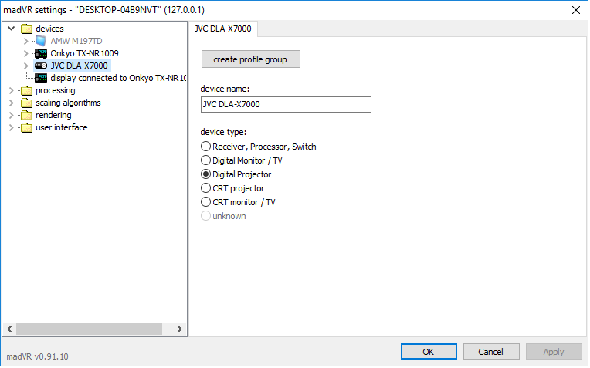Screen dimensions: 590x368
Task: Click the Cancel button
Action: [491, 352]
